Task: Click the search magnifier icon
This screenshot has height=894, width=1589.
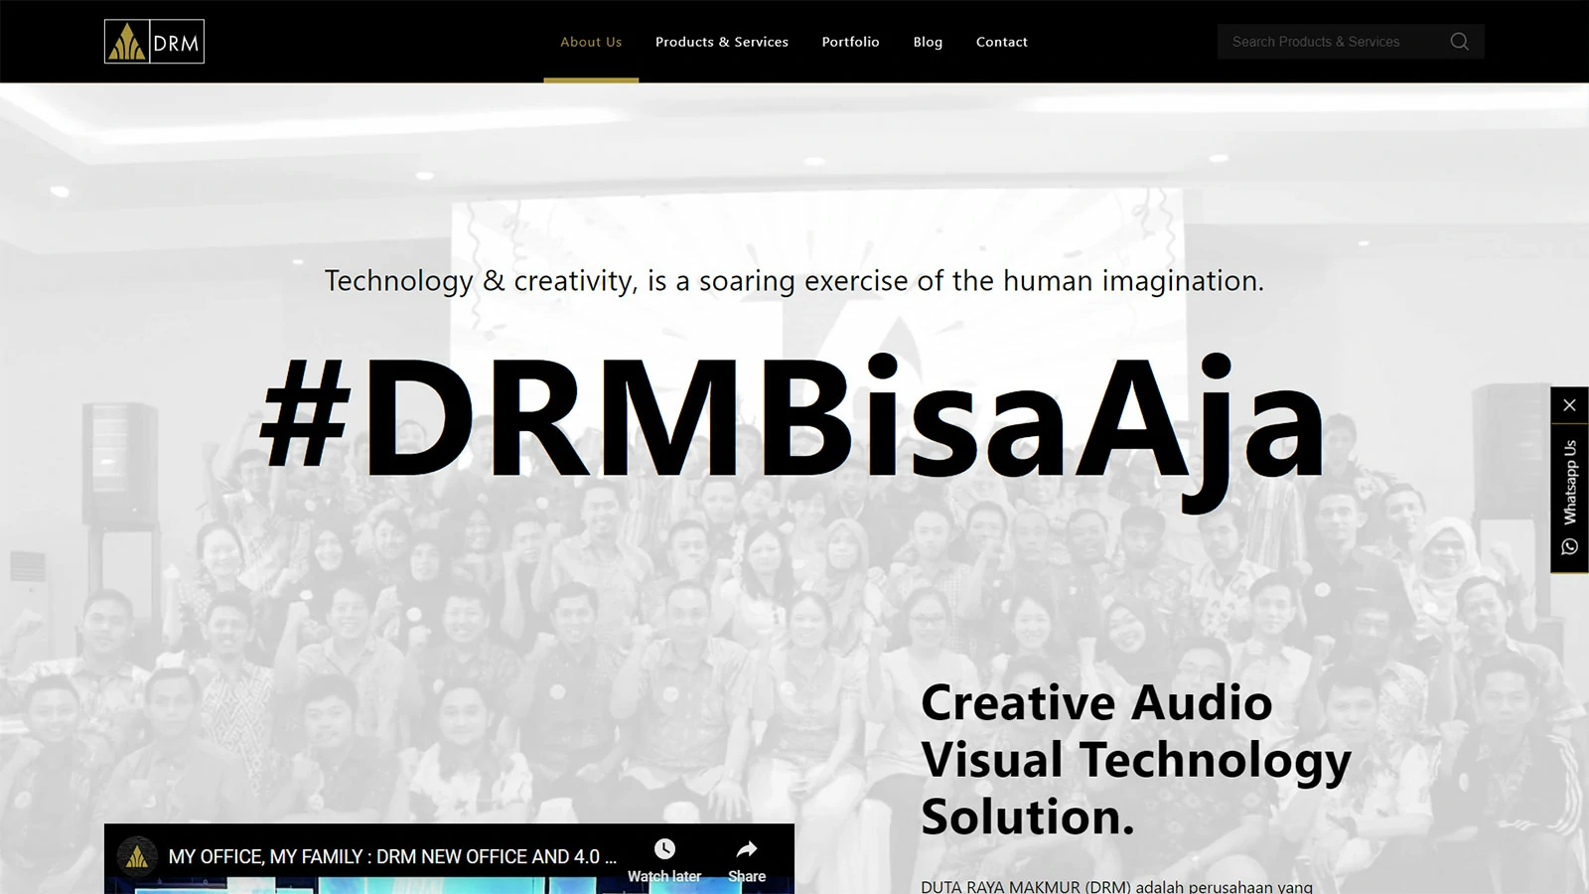Action: pyautogui.click(x=1459, y=42)
